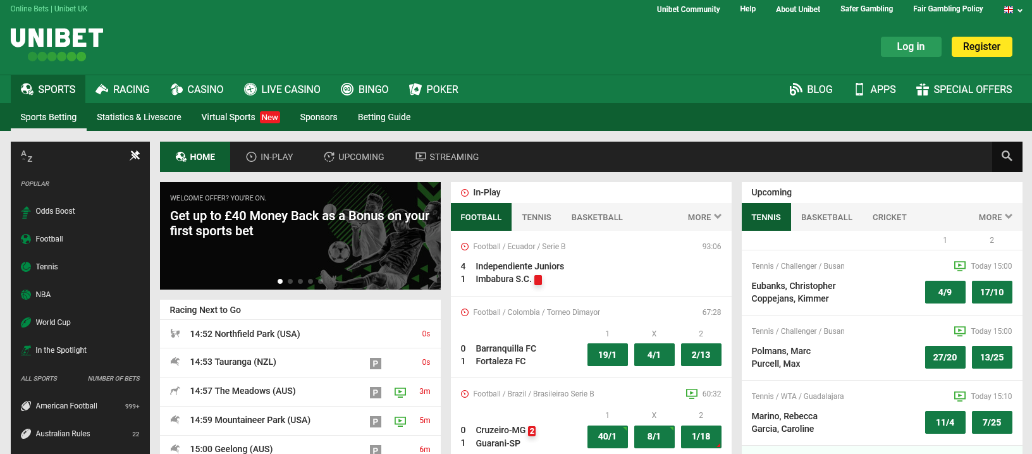The height and width of the screenshot is (454, 1032).
Task: Open the Casino section
Action: 197,90
